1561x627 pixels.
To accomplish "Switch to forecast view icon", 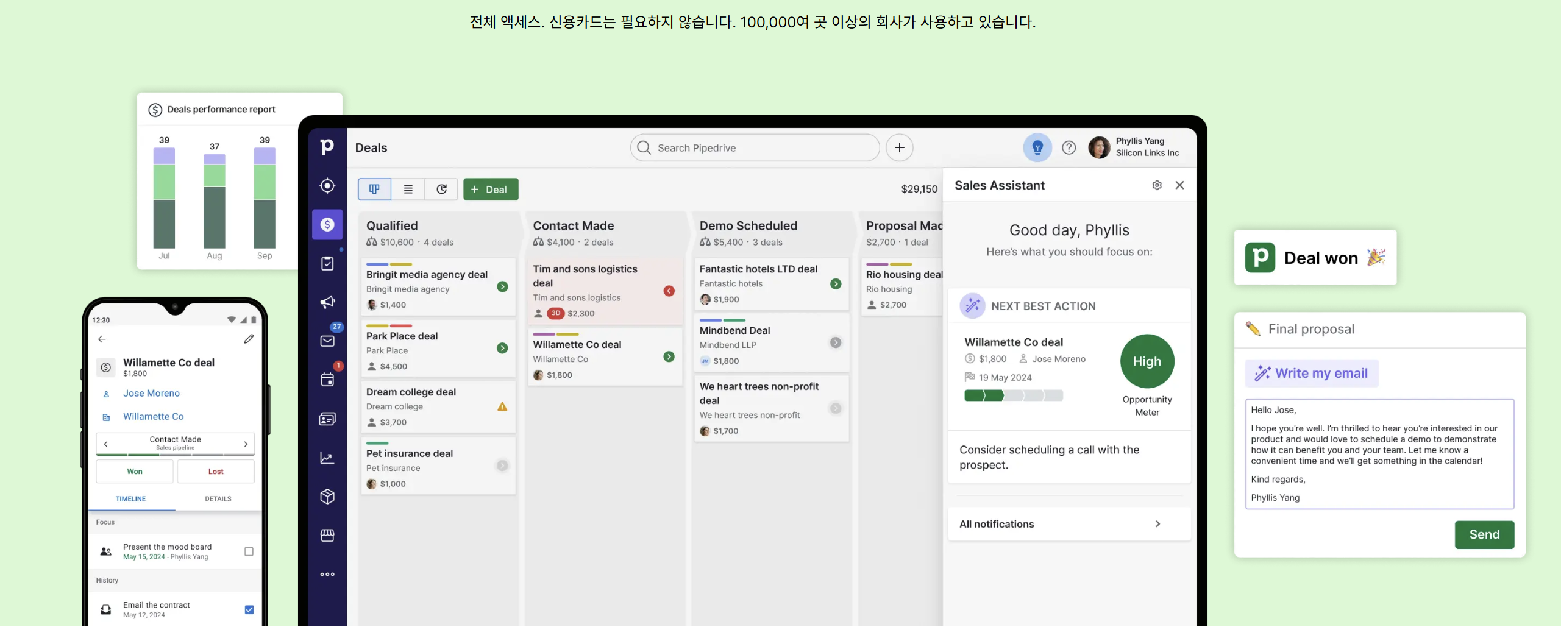I will coord(442,190).
